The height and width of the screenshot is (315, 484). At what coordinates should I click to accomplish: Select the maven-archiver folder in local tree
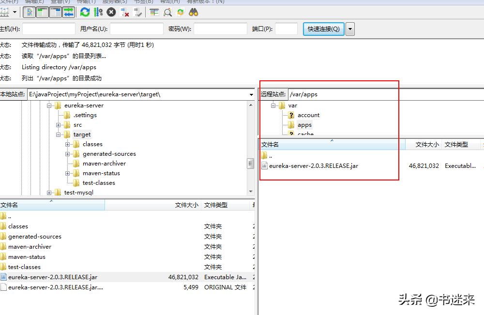tap(104, 164)
